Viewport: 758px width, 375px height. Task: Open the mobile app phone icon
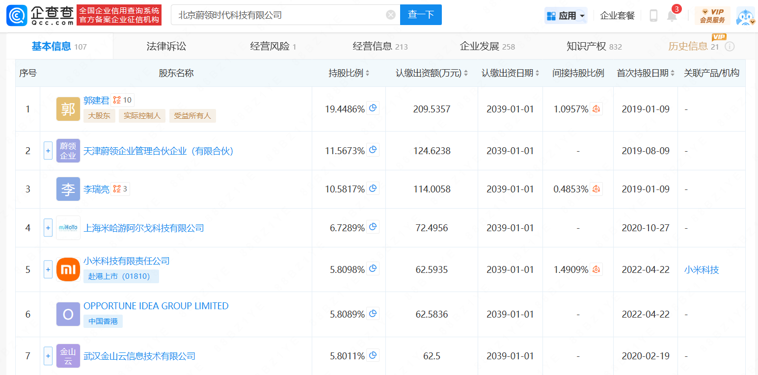tap(653, 16)
